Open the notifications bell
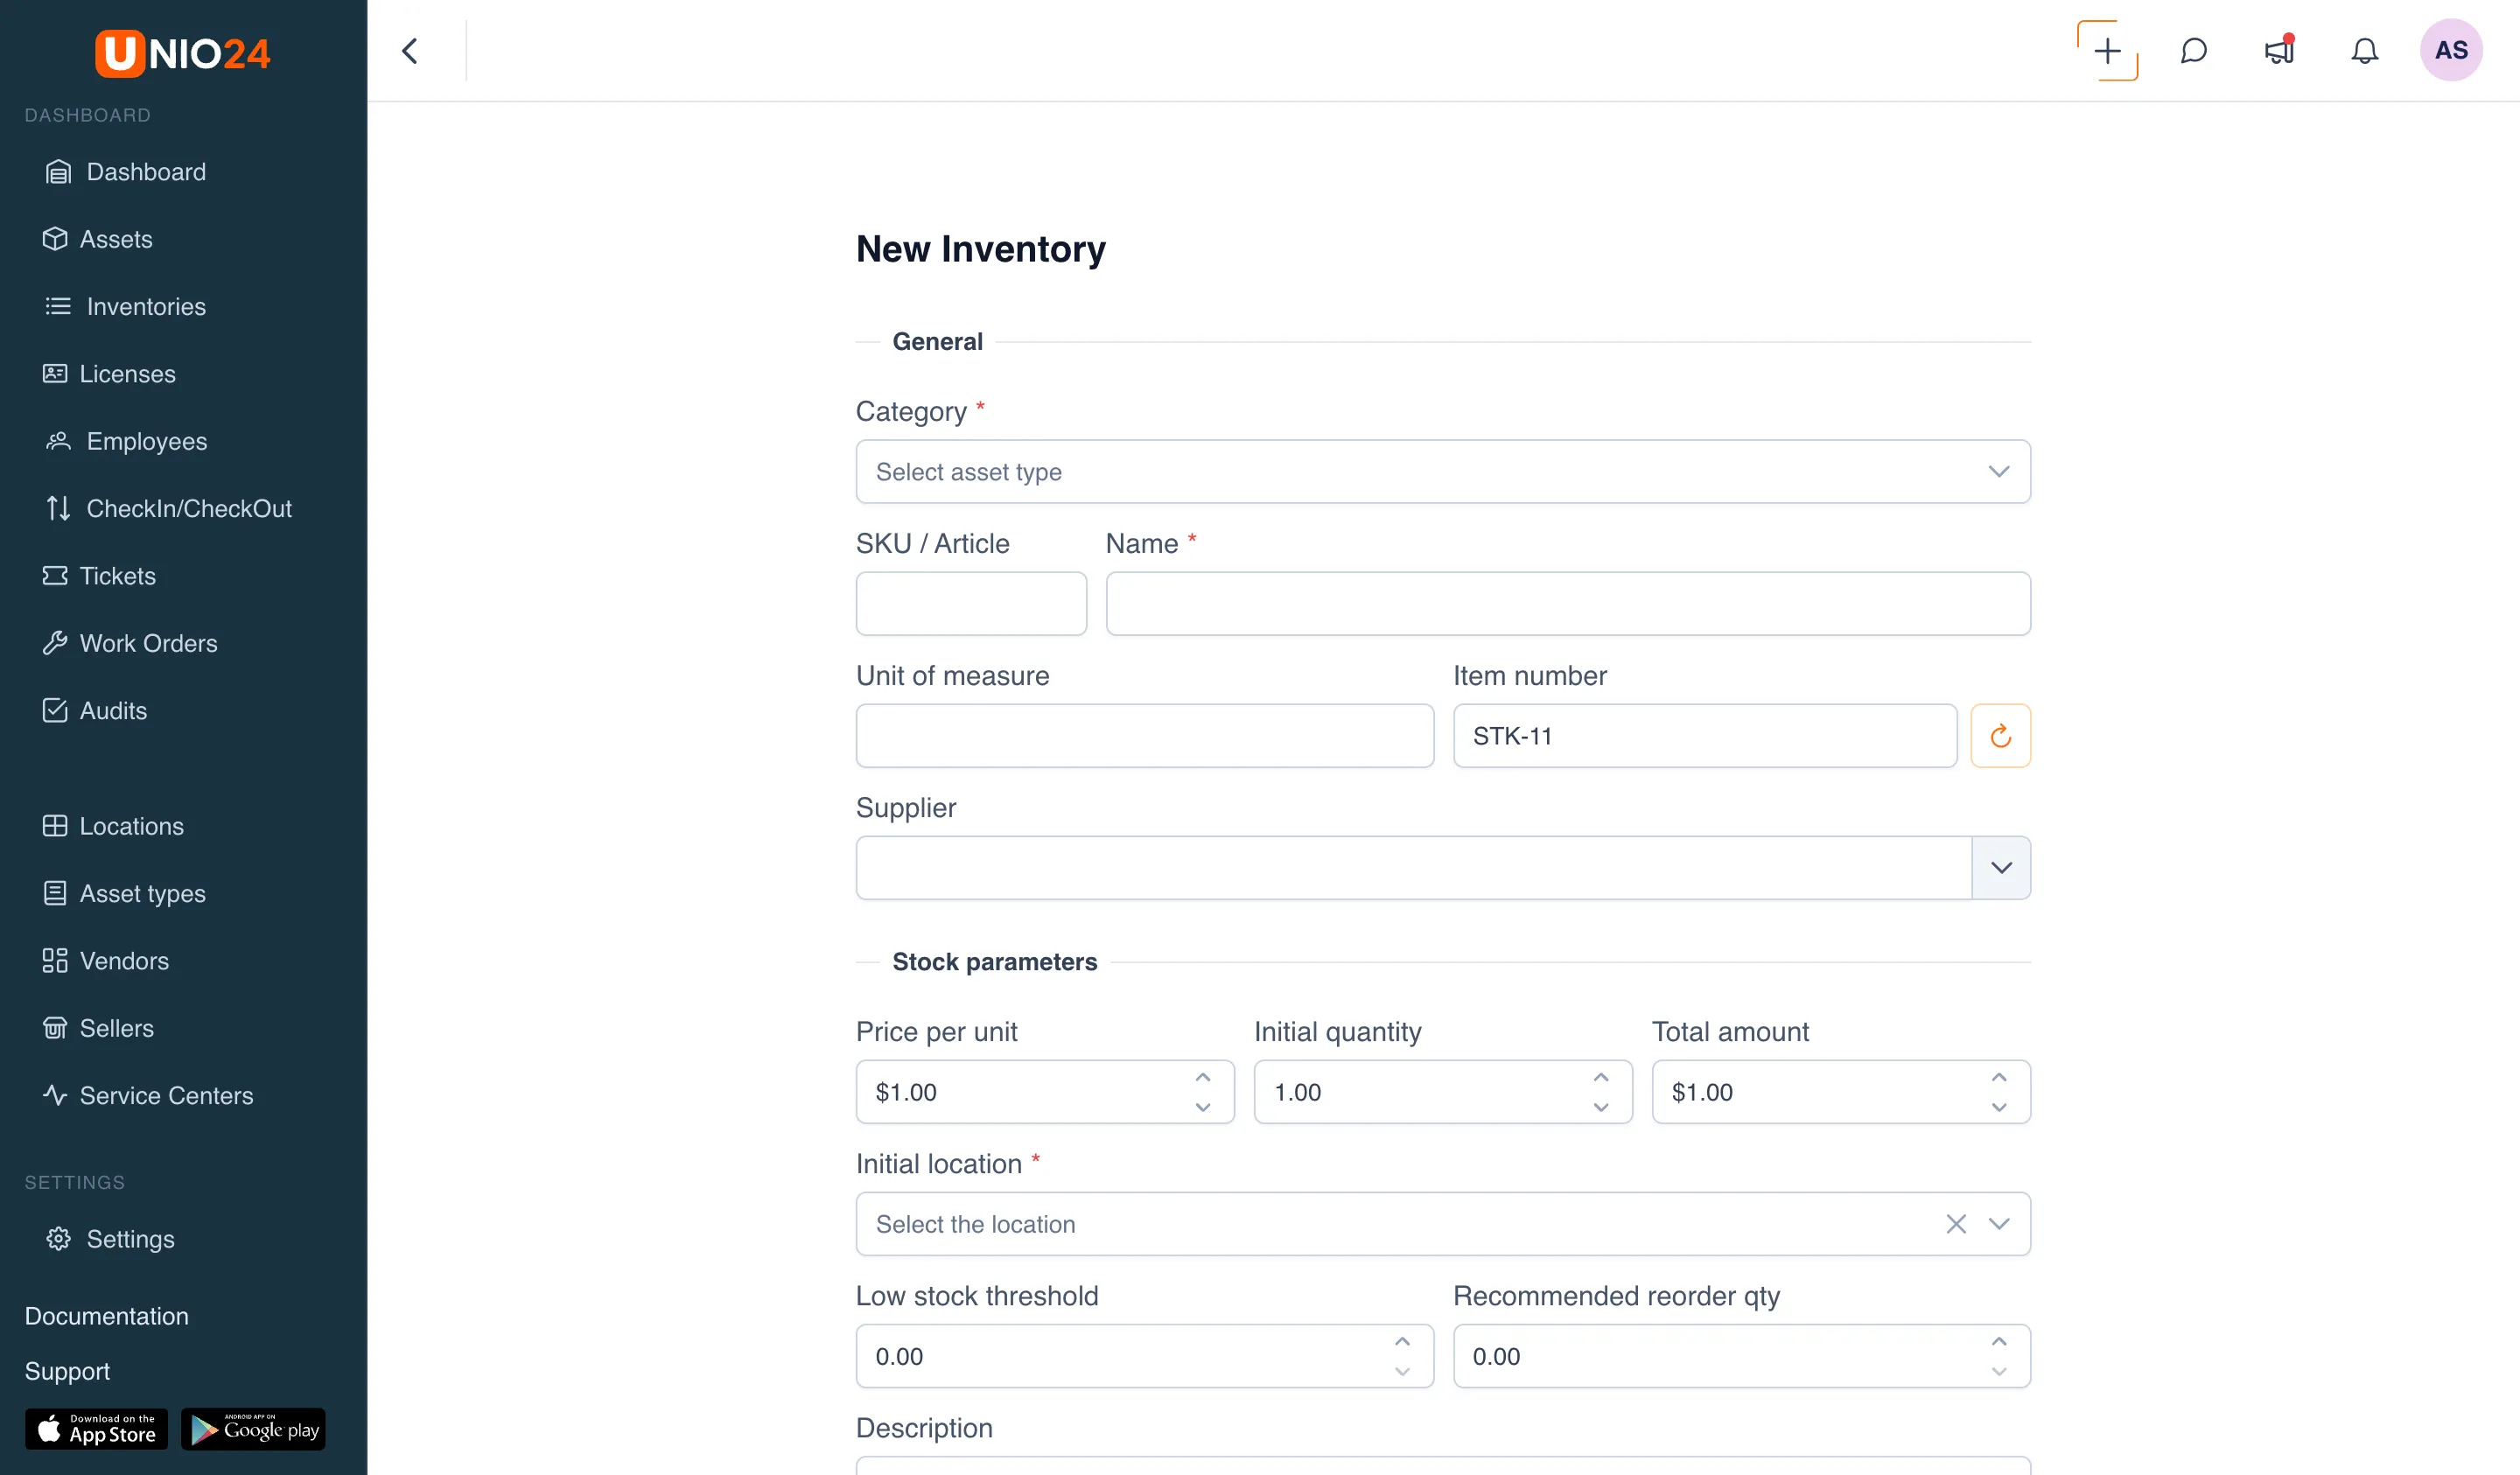The width and height of the screenshot is (2520, 1475). [x=2364, y=51]
